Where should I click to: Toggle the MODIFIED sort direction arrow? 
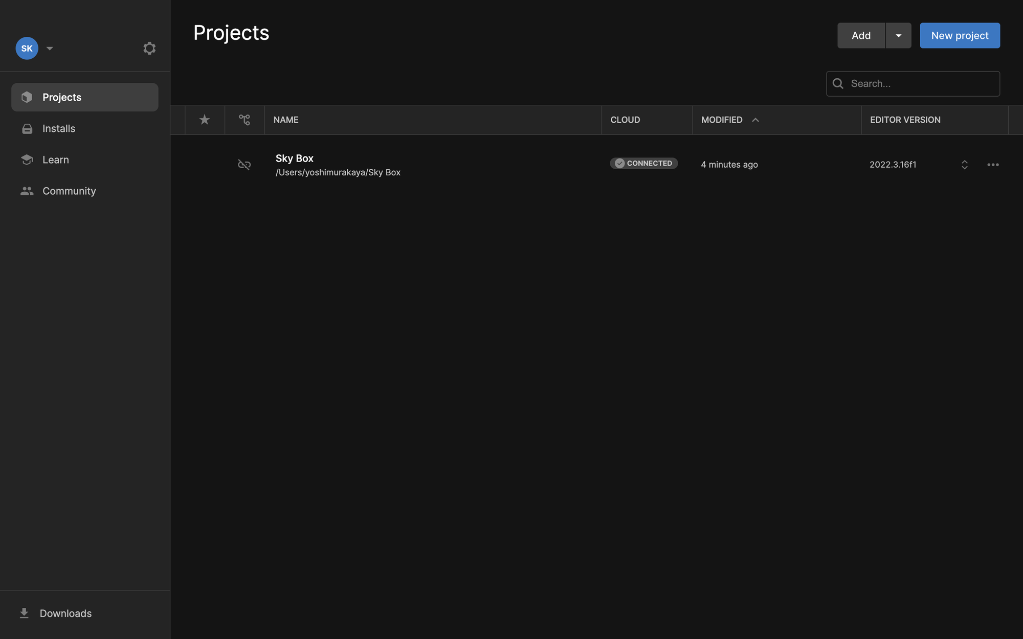tap(755, 120)
